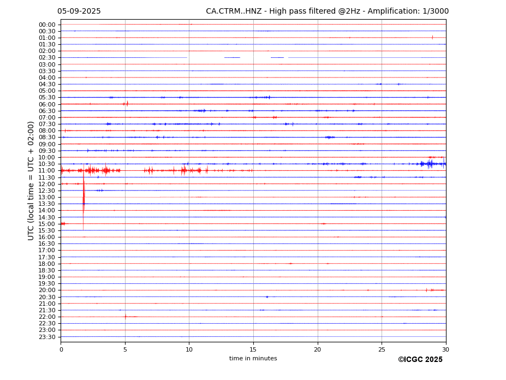Image resolution: width=506 pixels, height=380 pixels.
Task: Select the 14:30 time row label
Action: [47, 217]
